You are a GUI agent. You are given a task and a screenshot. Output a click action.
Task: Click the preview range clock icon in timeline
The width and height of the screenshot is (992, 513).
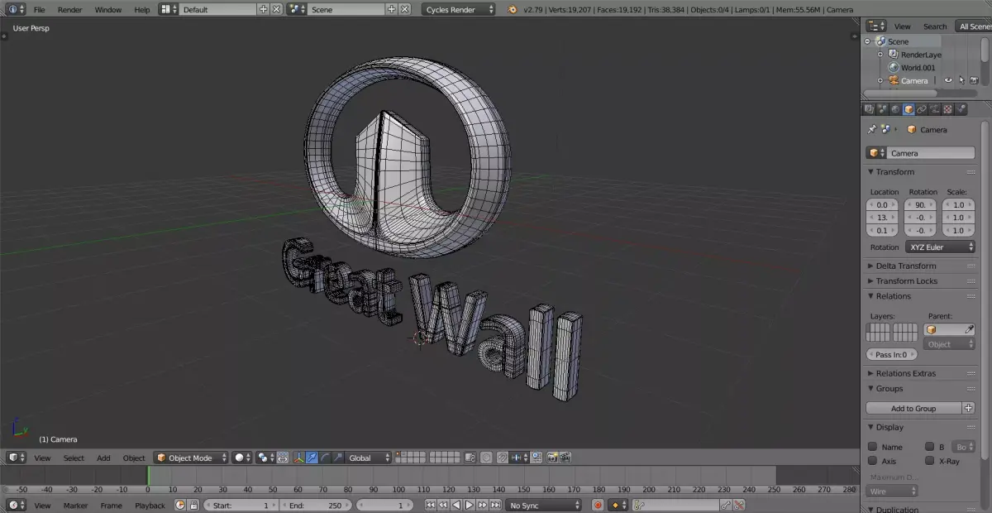[180, 505]
